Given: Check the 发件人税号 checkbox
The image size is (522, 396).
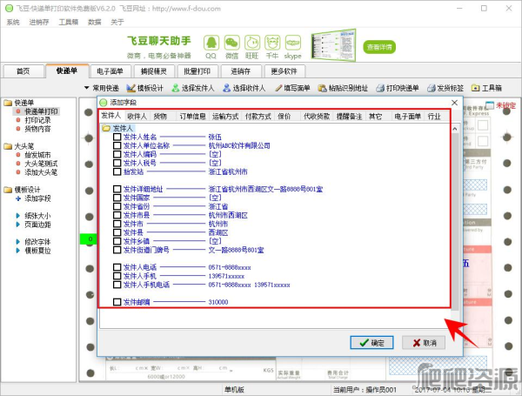Looking at the screenshot, I should 117,163.
